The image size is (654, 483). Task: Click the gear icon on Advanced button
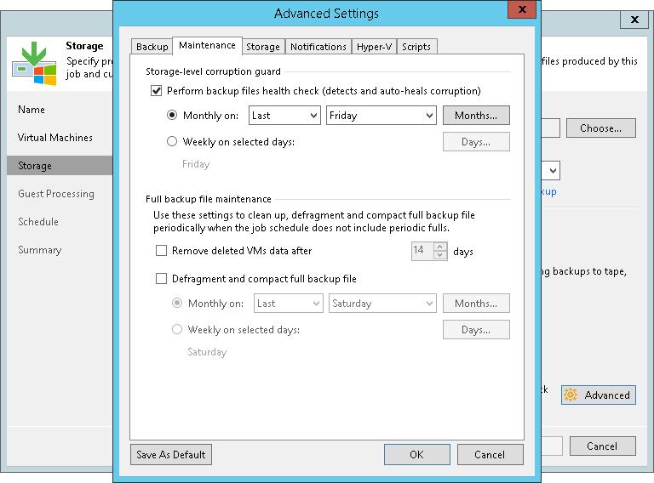tap(571, 395)
